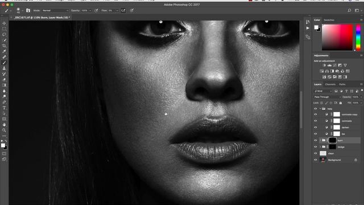Select the Dodge tool
364x205 pixels.
(4, 96)
